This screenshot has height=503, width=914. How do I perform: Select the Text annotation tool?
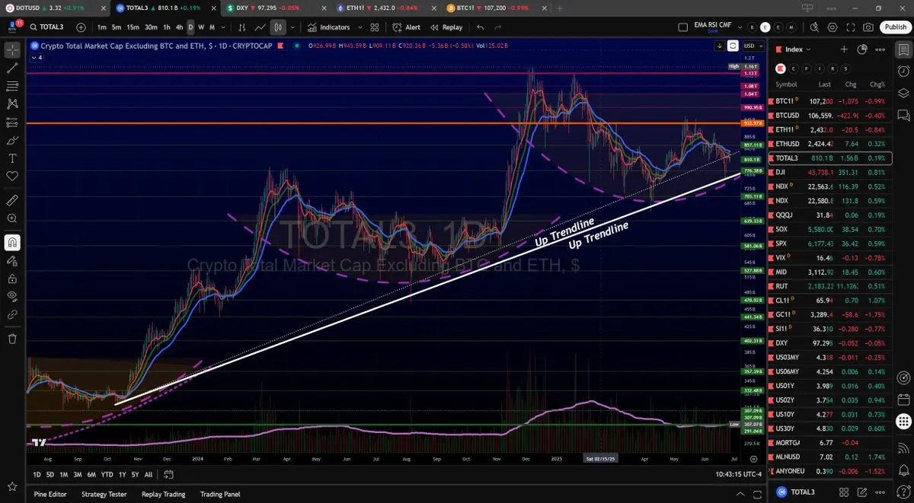pos(12,158)
